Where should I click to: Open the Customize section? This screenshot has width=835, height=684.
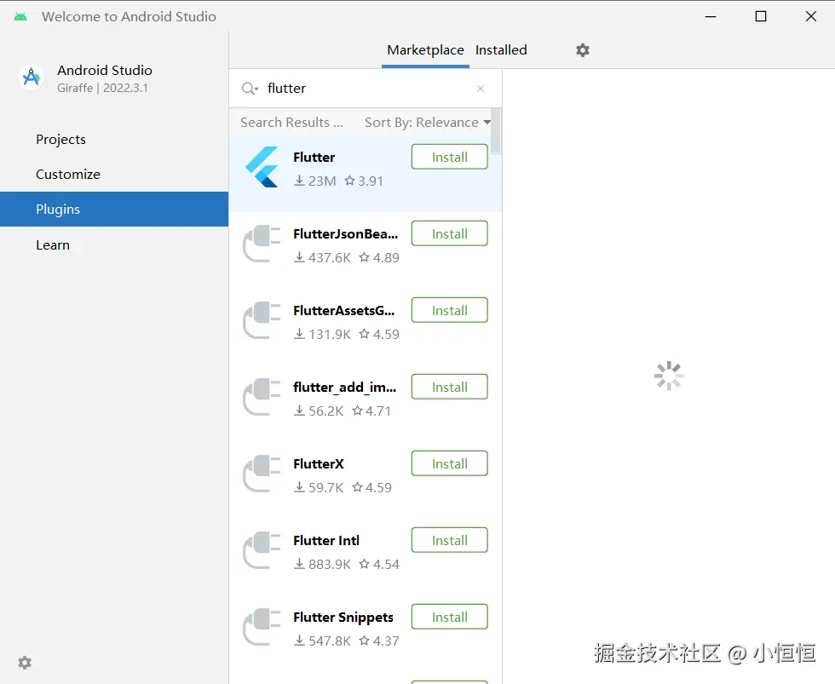pos(114,174)
